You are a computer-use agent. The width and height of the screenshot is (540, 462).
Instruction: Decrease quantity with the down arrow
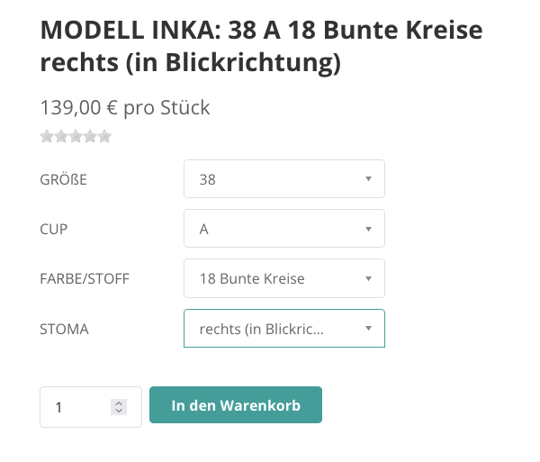point(119,412)
